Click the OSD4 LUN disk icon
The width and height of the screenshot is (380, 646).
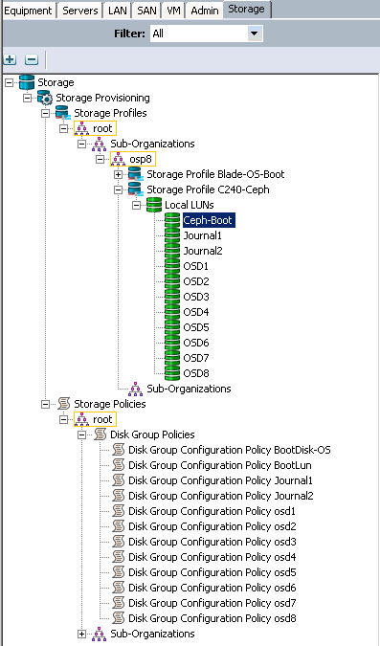pos(172,312)
